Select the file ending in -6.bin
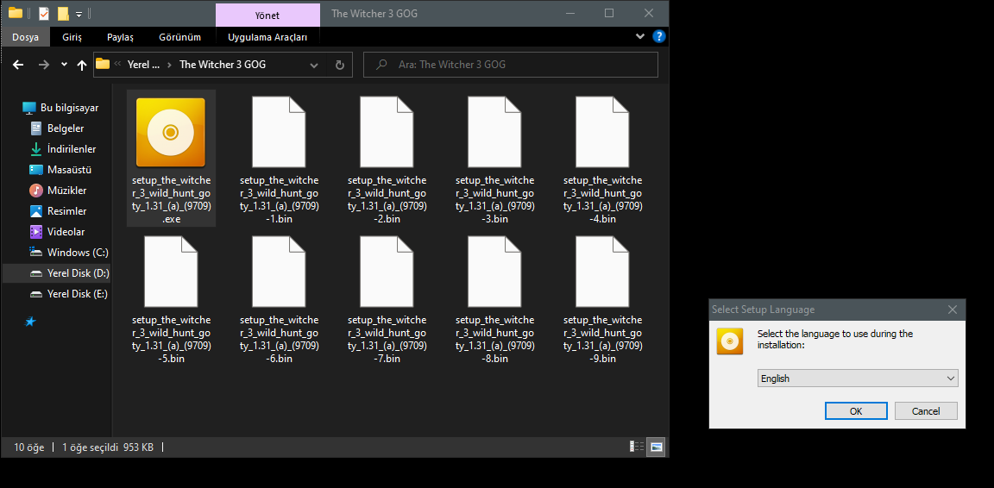This screenshot has width=994, height=488. [279, 272]
